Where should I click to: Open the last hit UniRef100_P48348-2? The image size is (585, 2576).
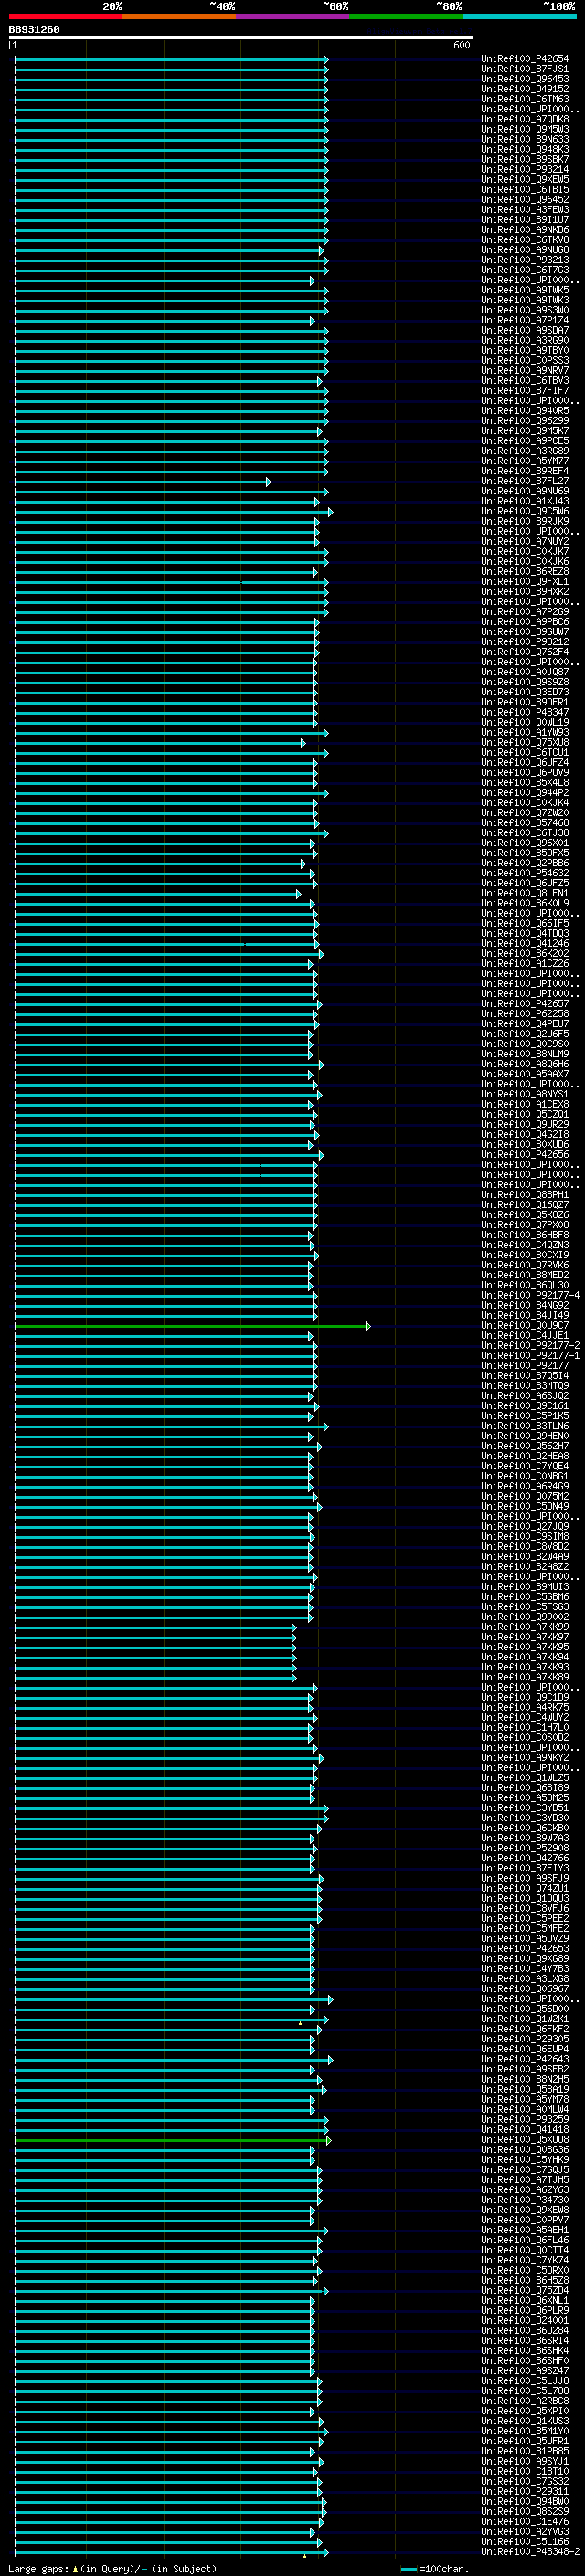pyautogui.click(x=530, y=2551)
